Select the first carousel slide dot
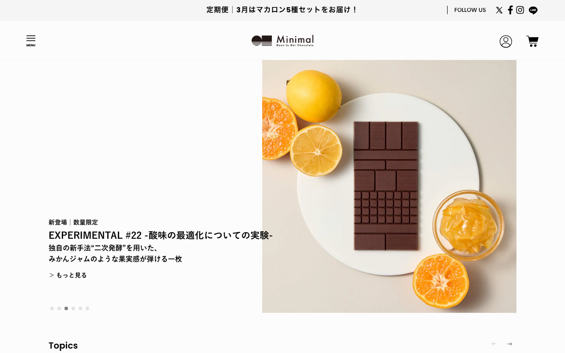The height and width of the screenshot is (353, 565). [x=52, y=308]
